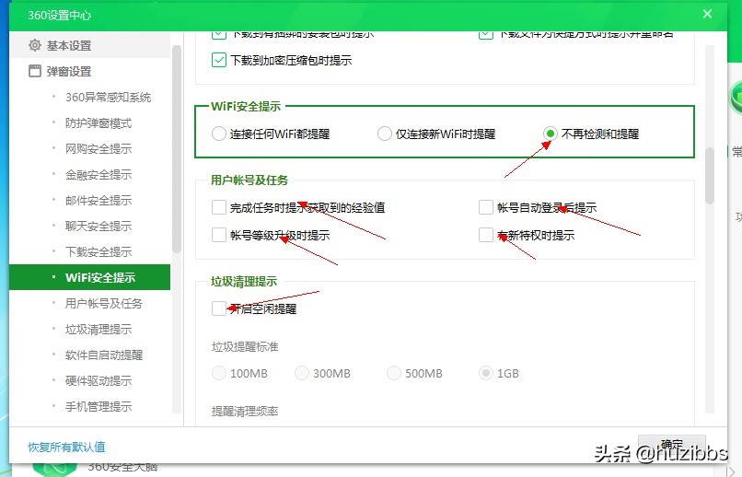Select 手机管理提示 sidebar item
Image resolution: width=742 pixels, height=477 pixels.
point(99,406)
